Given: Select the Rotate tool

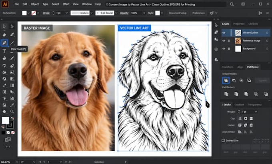Looking at the screenshot, I should pos(4,66).
